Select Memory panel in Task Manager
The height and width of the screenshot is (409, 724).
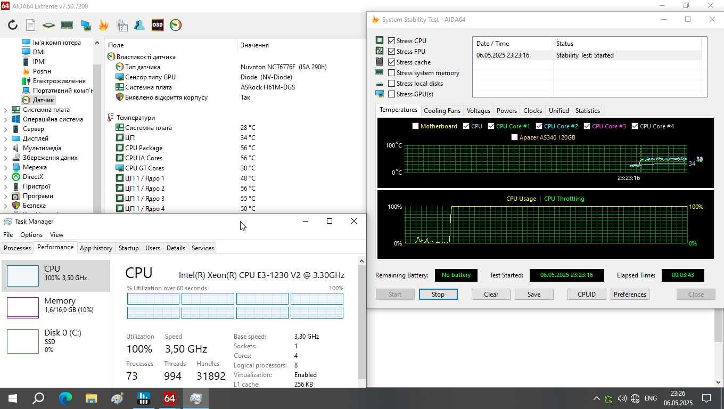56,307
